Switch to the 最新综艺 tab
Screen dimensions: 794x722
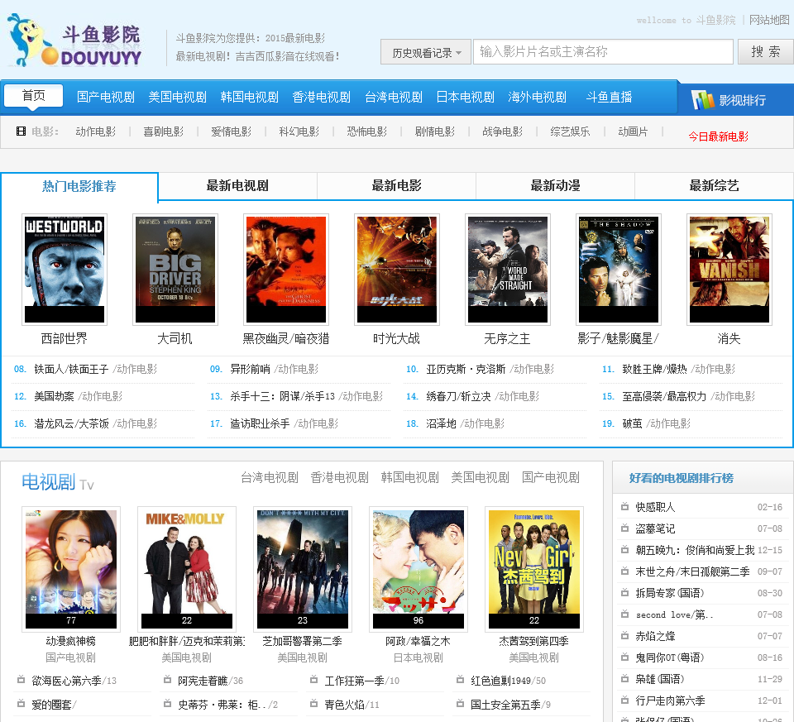(x=714, y=186)
